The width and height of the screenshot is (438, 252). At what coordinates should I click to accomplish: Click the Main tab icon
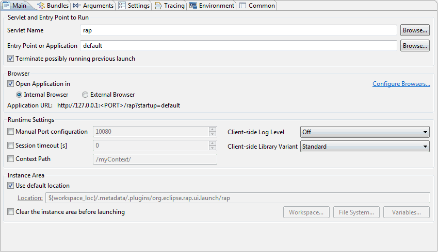pyautogui.click(x=6, y=6)
